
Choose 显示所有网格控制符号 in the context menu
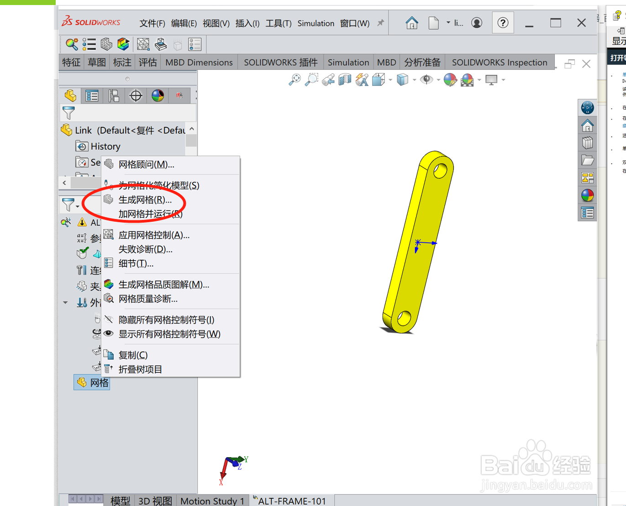coord(166,334)
